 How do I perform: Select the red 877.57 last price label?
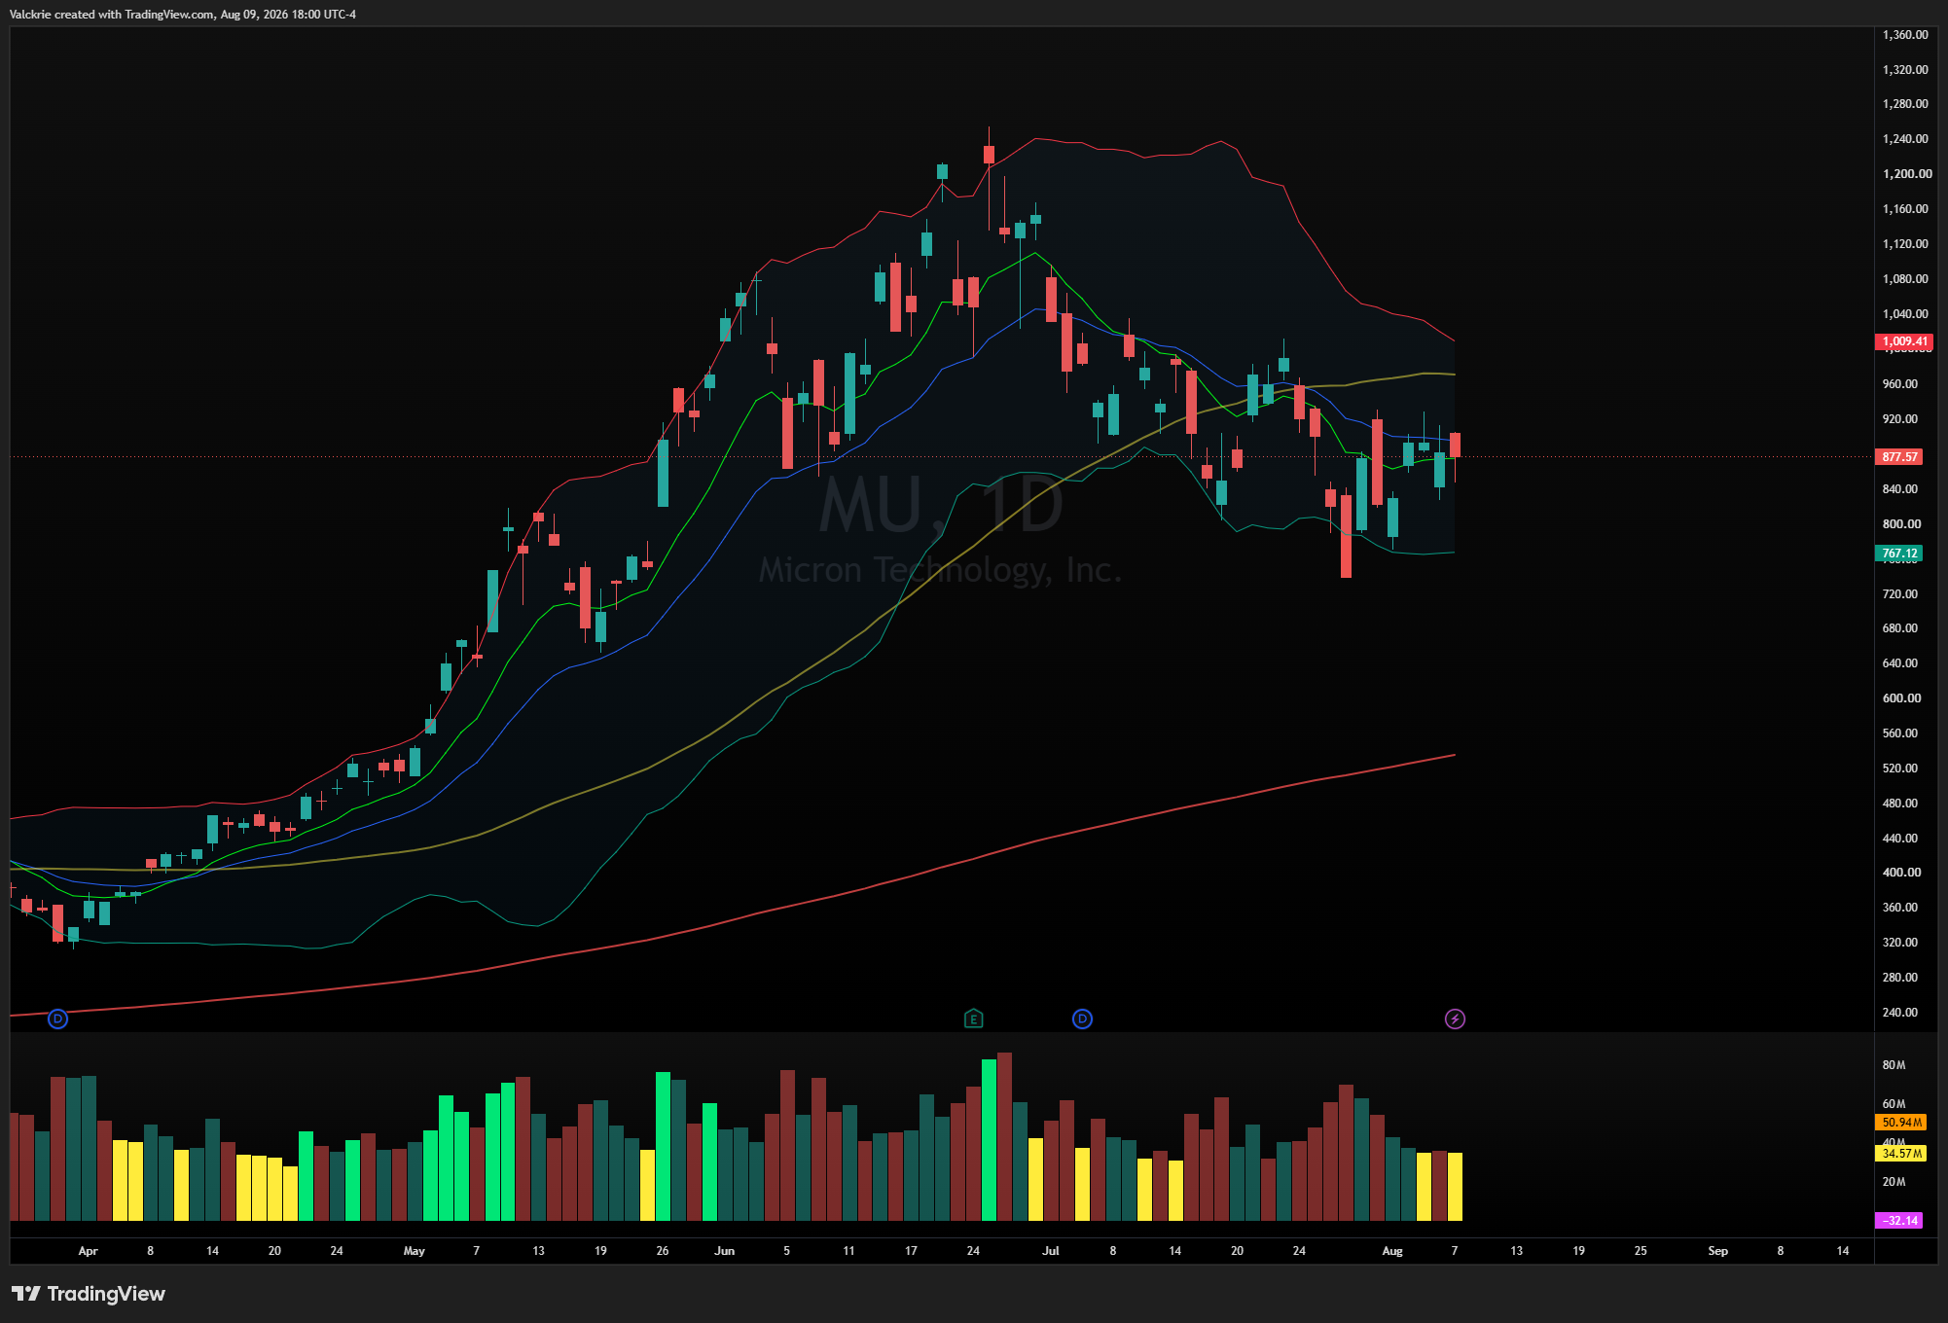1899,456
